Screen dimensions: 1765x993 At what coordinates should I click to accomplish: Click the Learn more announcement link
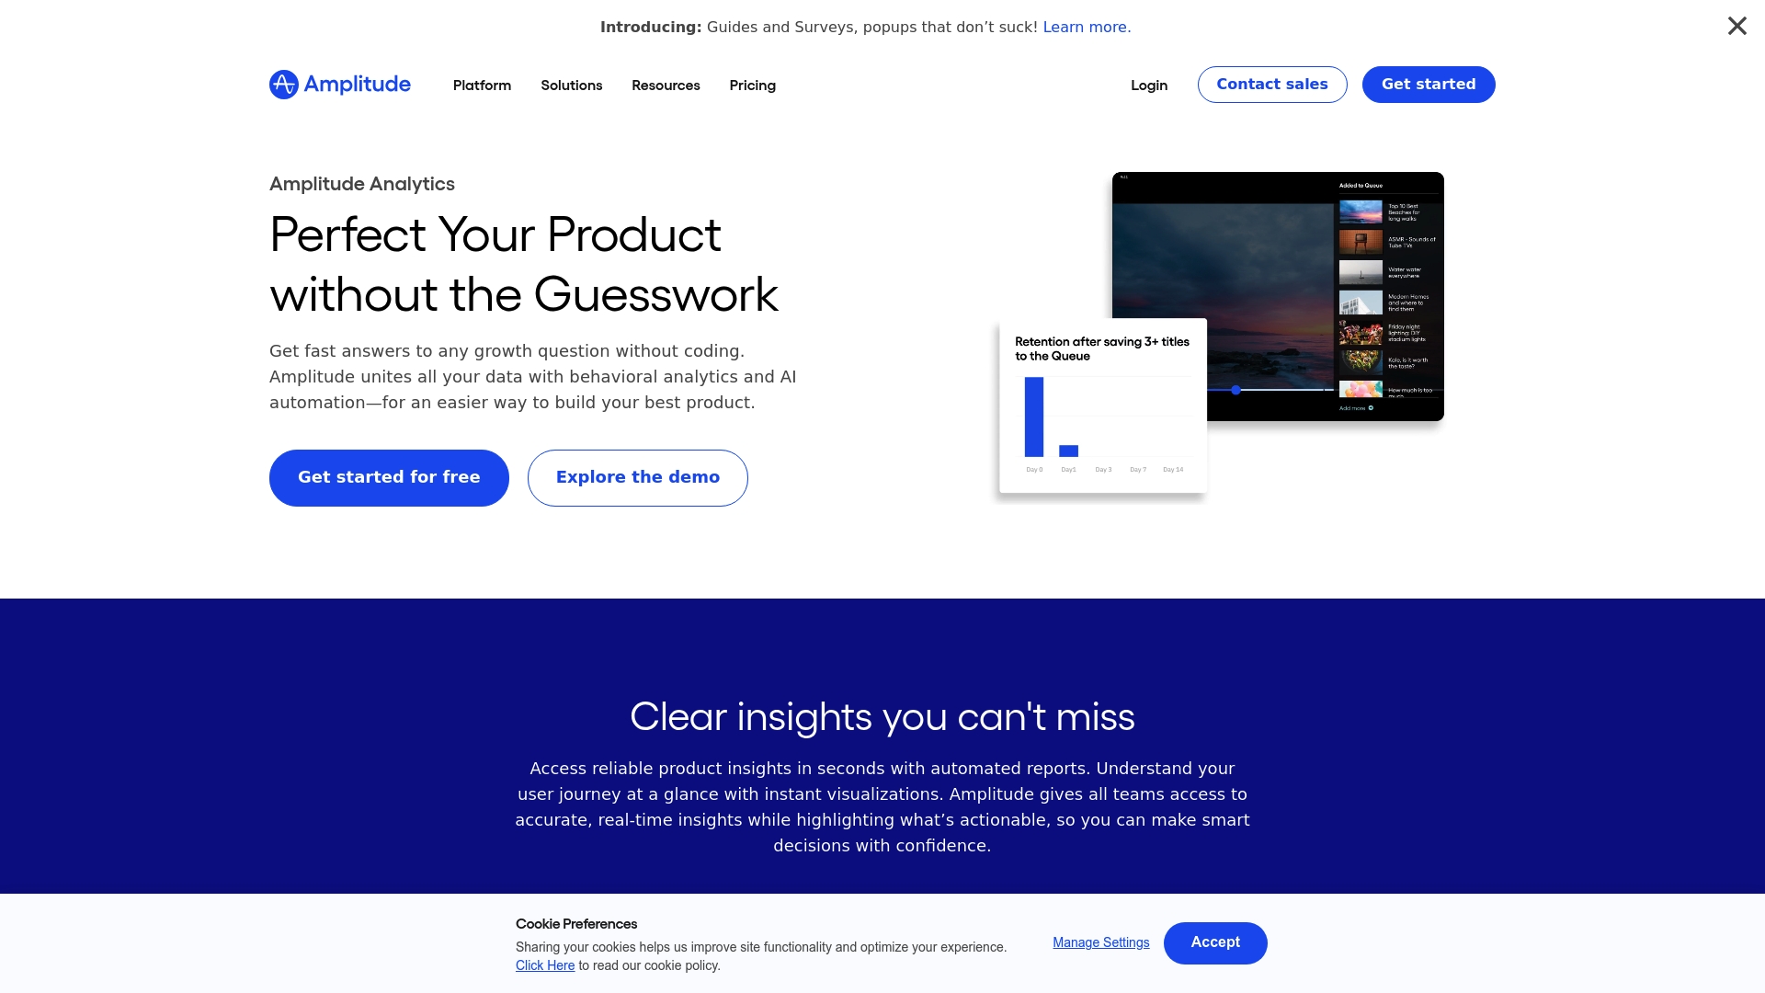[1085, 27]
